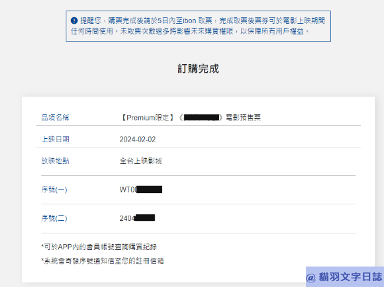Viewport: 384px width, 287px height.
Task: Click the serial value starting with 2404
Action: tap(137, 218)
